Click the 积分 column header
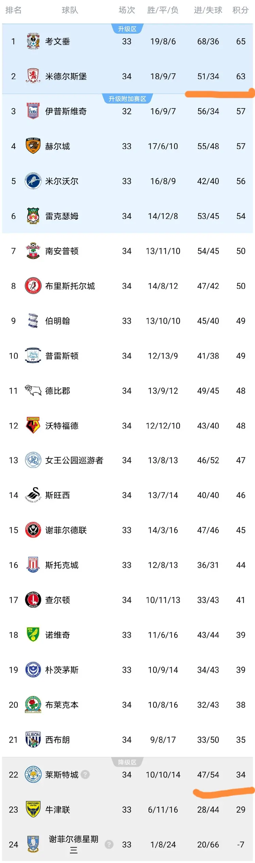The width and height of the screenshot is (255, 863). 240,10
